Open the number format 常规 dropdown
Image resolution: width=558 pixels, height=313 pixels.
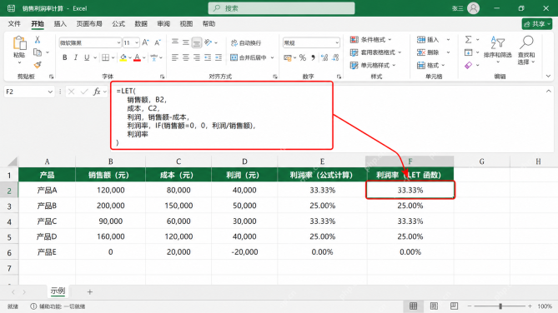(311, 42)
